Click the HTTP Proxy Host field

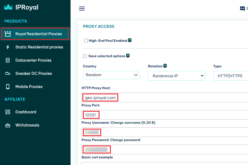coord(165,98)
